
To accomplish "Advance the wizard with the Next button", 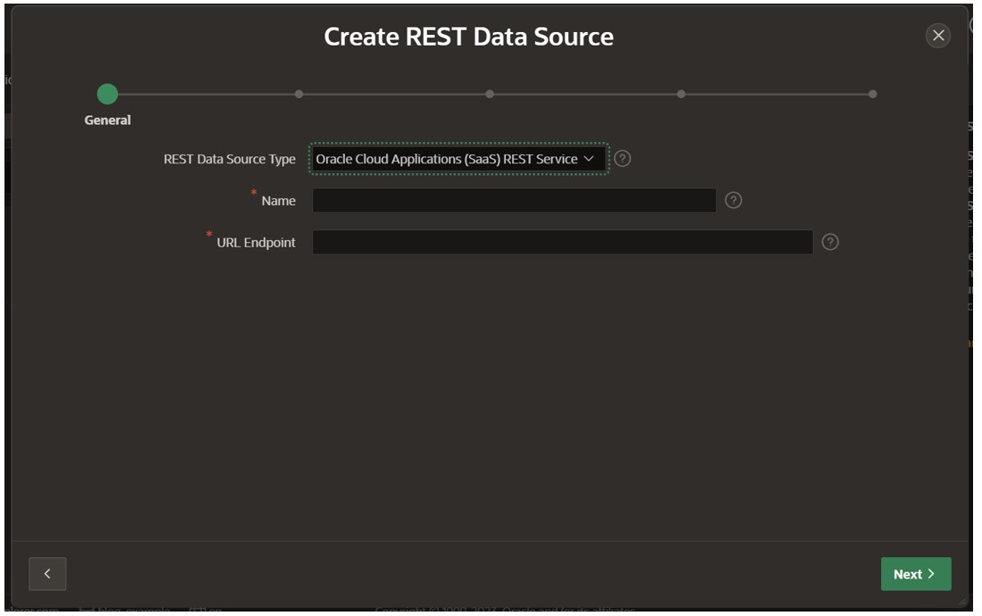I will [x=916, y=574].
